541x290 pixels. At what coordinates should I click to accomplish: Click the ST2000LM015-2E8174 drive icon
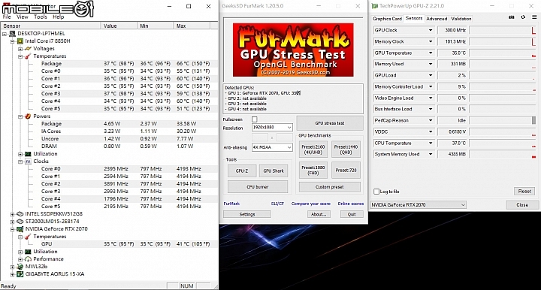click(x=20, y=222)
